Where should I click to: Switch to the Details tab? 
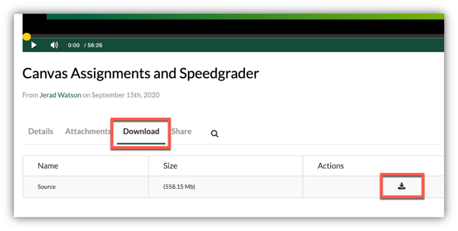coord(41,131)
